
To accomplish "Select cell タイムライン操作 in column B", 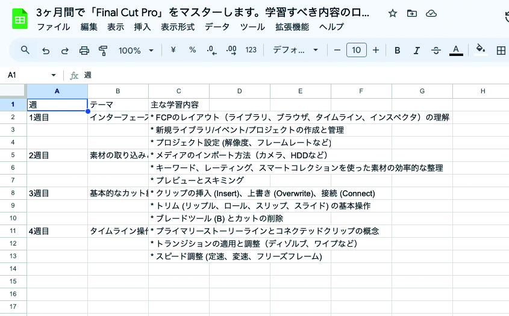I will point(118,231).
